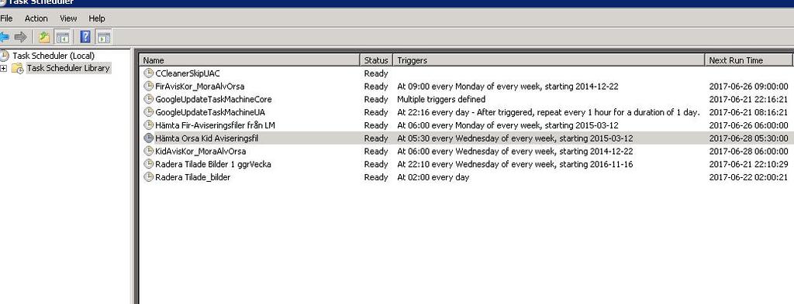Click the 'At 09:00 every Monday' trigger cell
794x304 pixels.
point(508,87)
